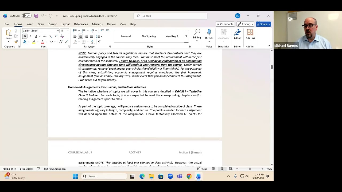
Task: Apply numbered list
Action: pyautogui.click(x=84, y=31)
